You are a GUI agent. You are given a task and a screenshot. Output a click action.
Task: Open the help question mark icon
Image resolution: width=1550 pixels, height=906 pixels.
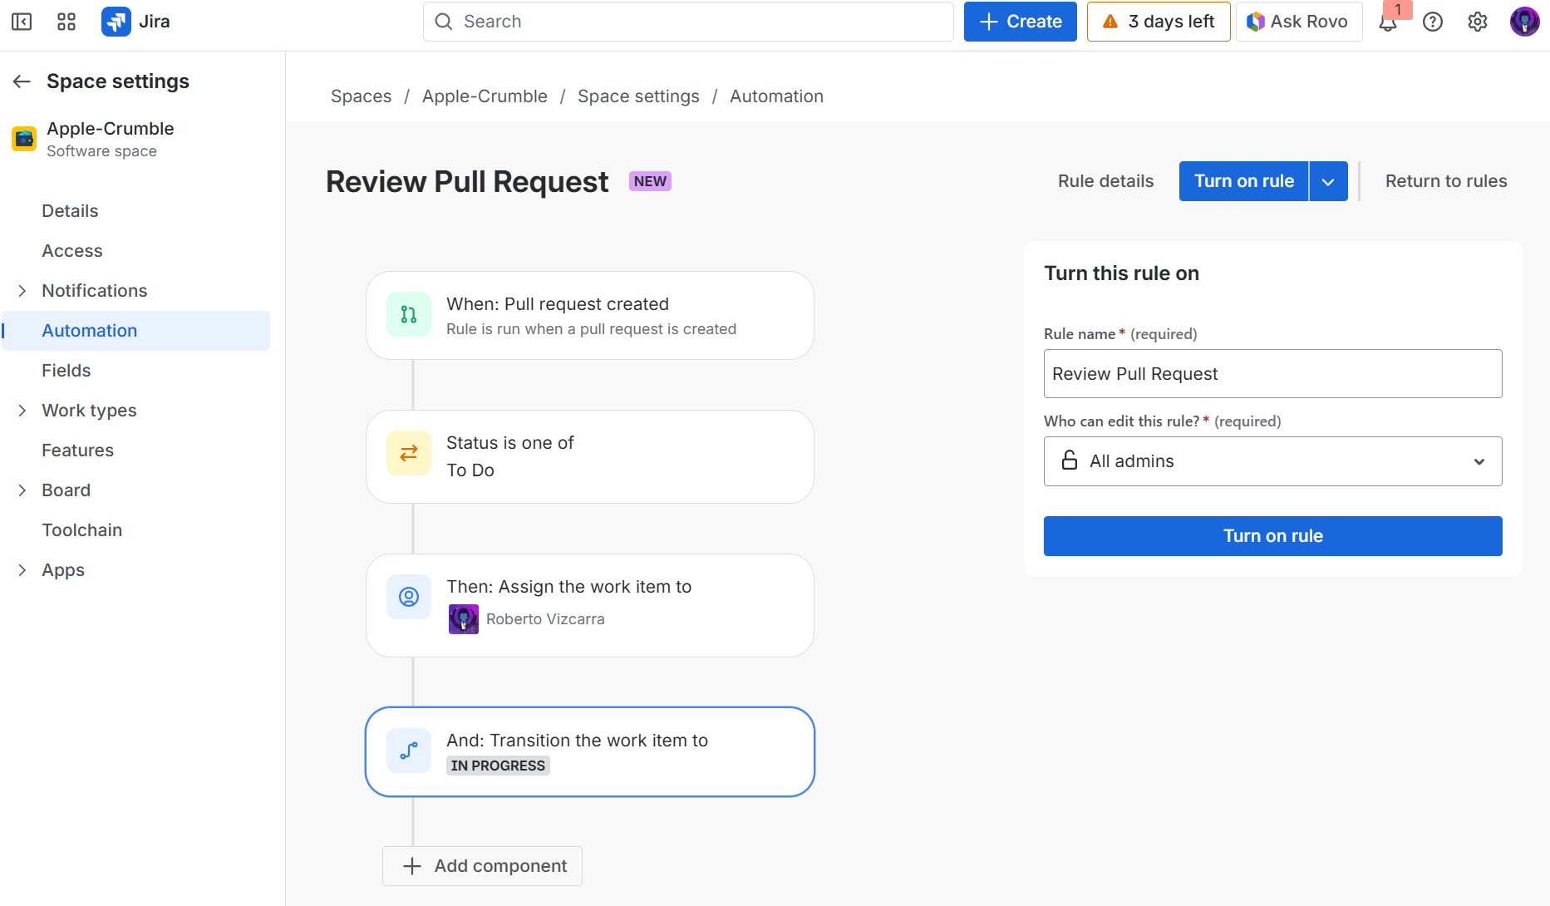(x=1432, y=22)
